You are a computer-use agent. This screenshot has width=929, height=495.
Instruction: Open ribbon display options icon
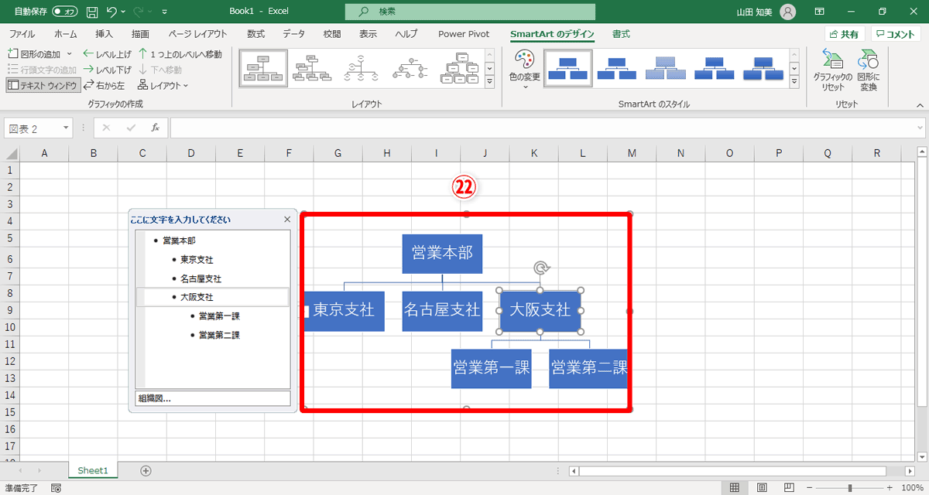pos(819,12)
